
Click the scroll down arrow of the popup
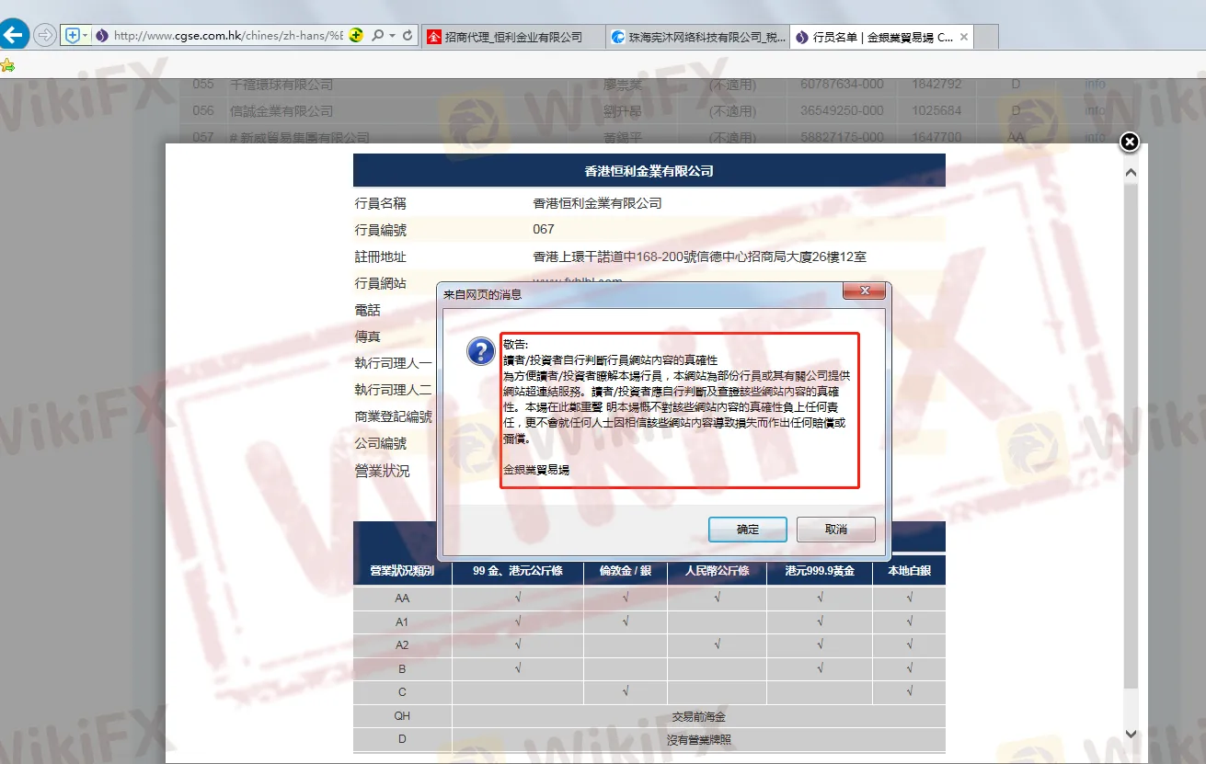1131,734
